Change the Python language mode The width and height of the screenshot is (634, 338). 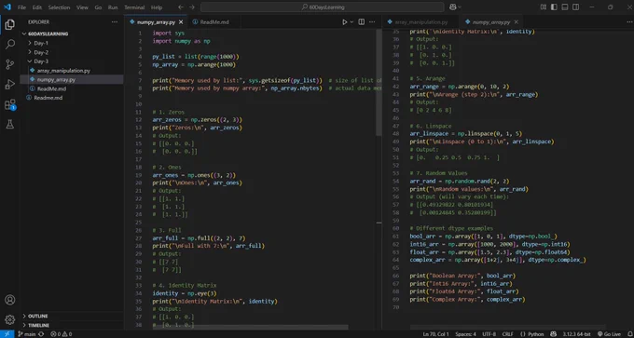[x=536, y=334]
